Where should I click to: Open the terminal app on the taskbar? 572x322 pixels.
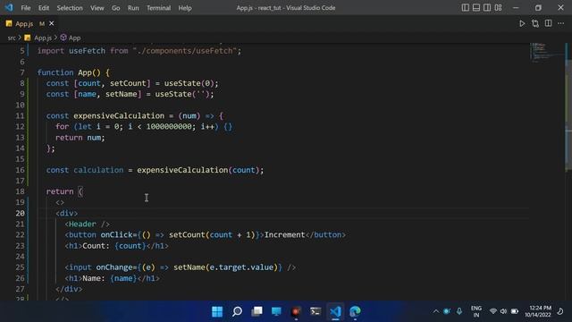click(315, 311)
